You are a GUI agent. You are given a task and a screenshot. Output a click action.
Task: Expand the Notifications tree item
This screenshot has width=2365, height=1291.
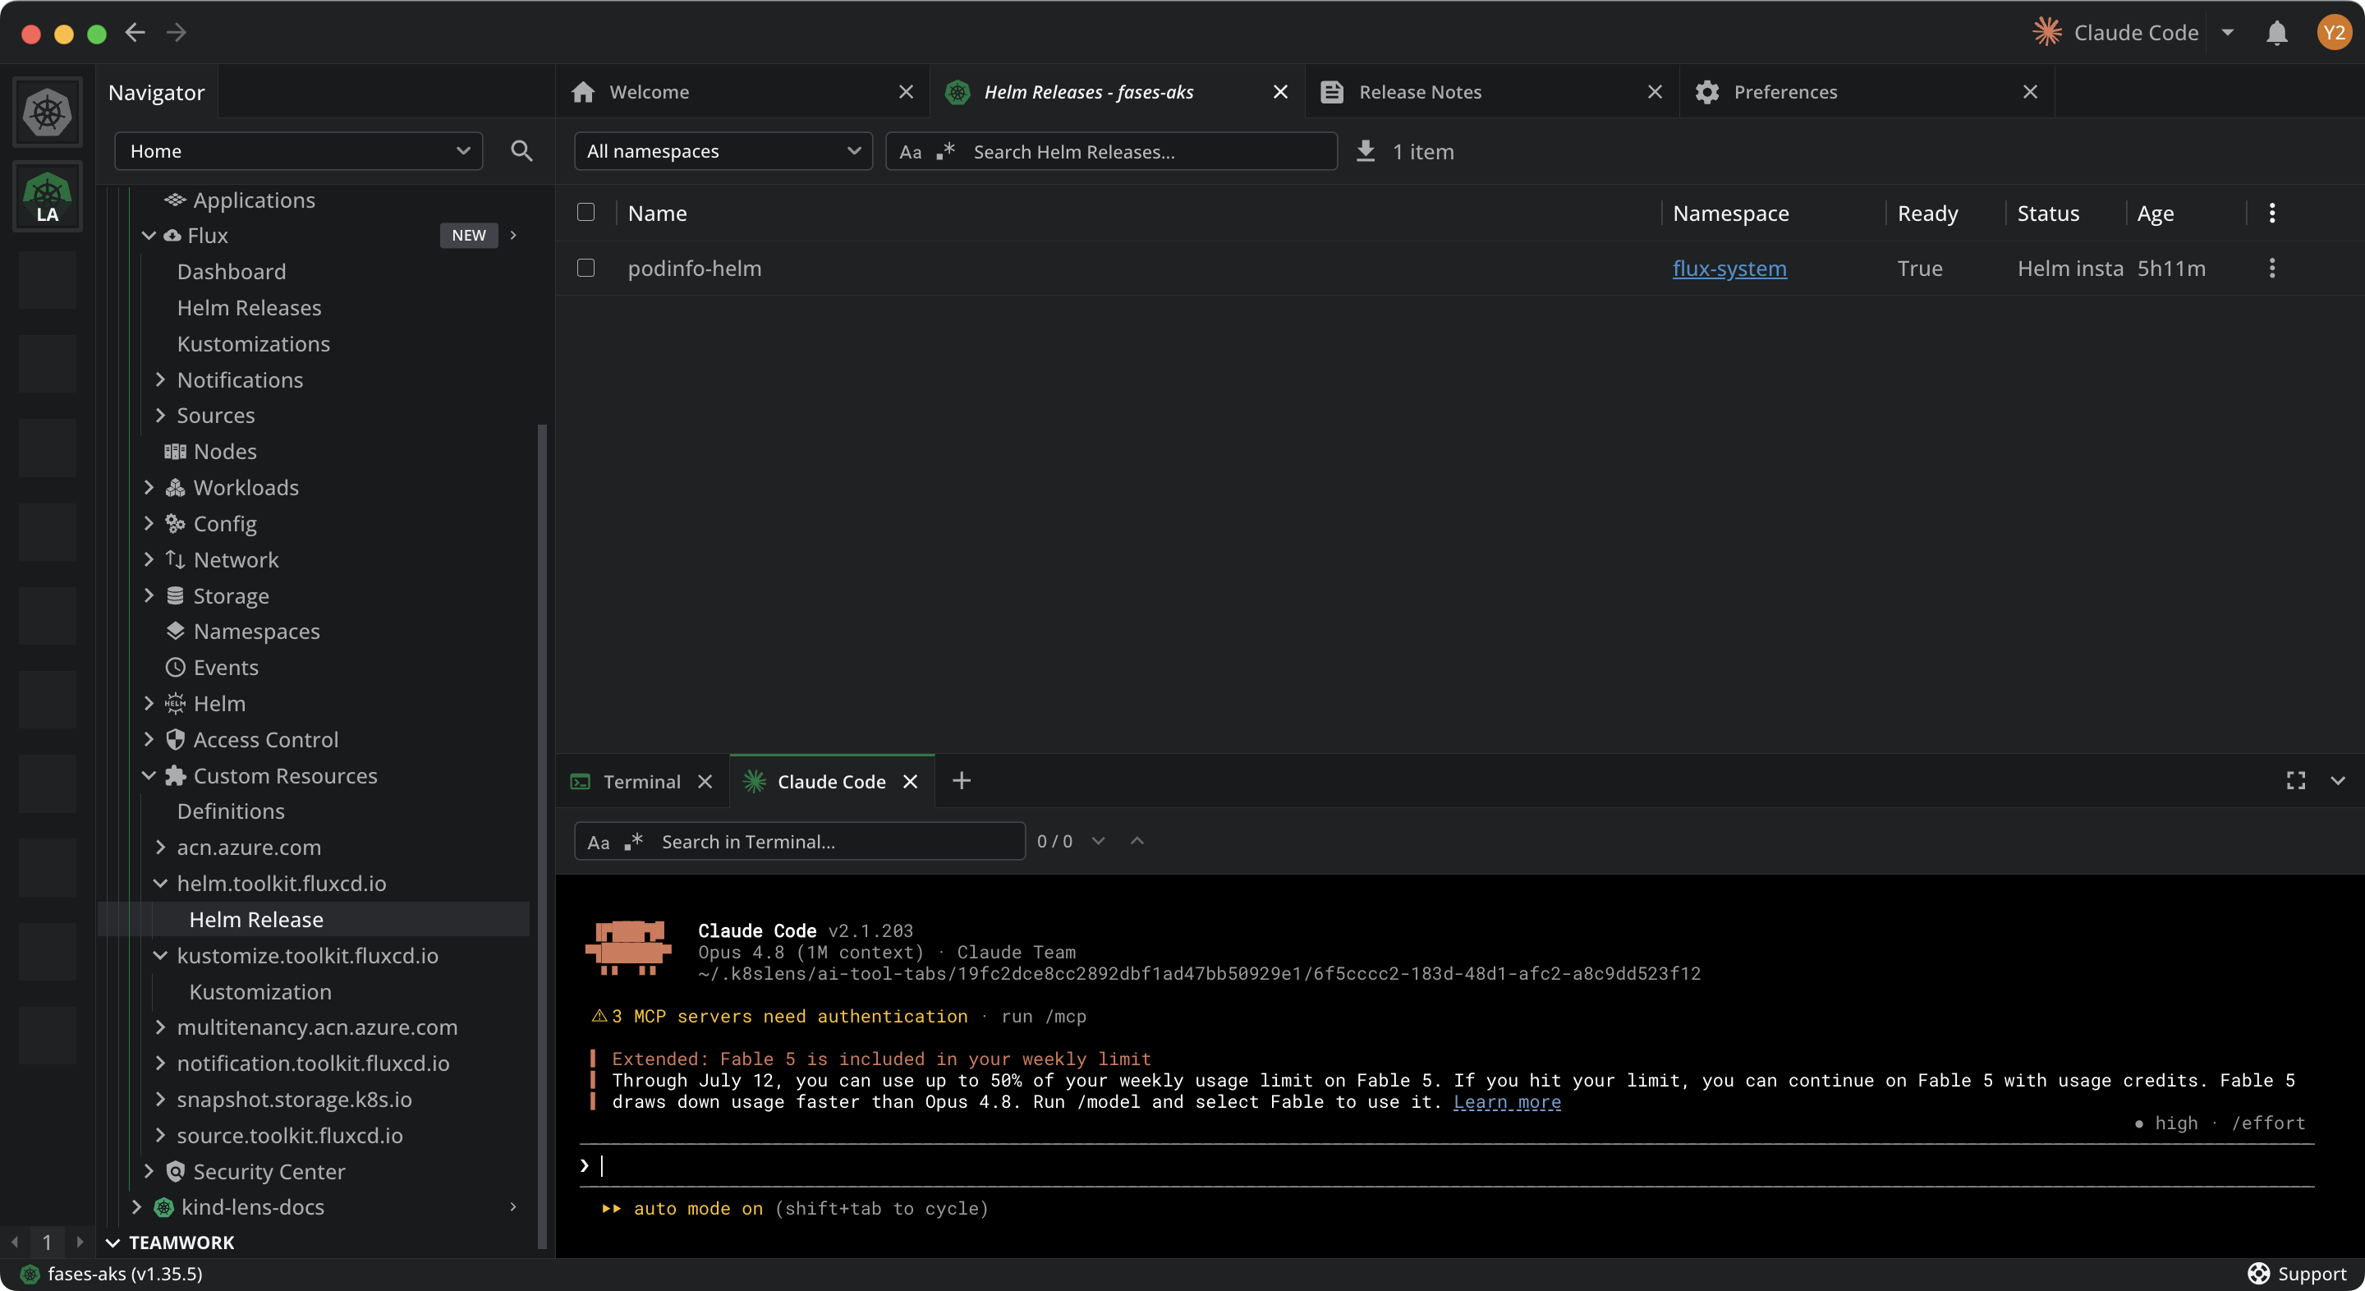(161, 379)
